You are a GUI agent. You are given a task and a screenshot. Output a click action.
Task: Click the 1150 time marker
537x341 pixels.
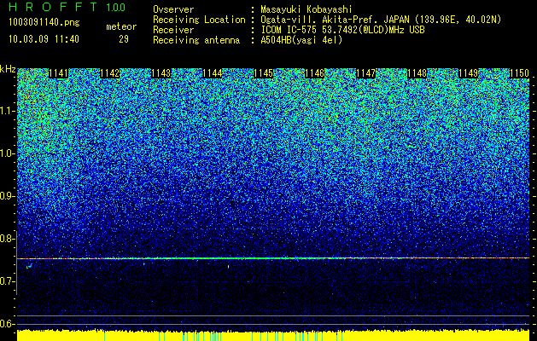520,73
